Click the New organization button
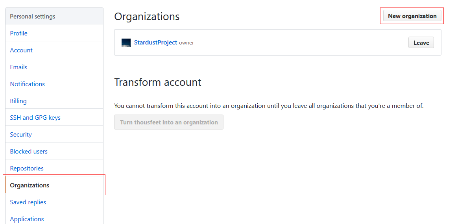 (412, 16)
